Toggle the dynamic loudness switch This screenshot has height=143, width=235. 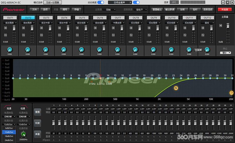(100, 2)
